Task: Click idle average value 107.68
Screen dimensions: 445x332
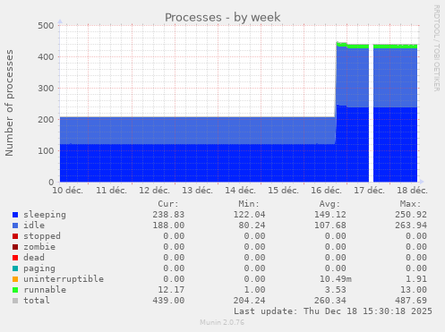Action: point(330,226)
